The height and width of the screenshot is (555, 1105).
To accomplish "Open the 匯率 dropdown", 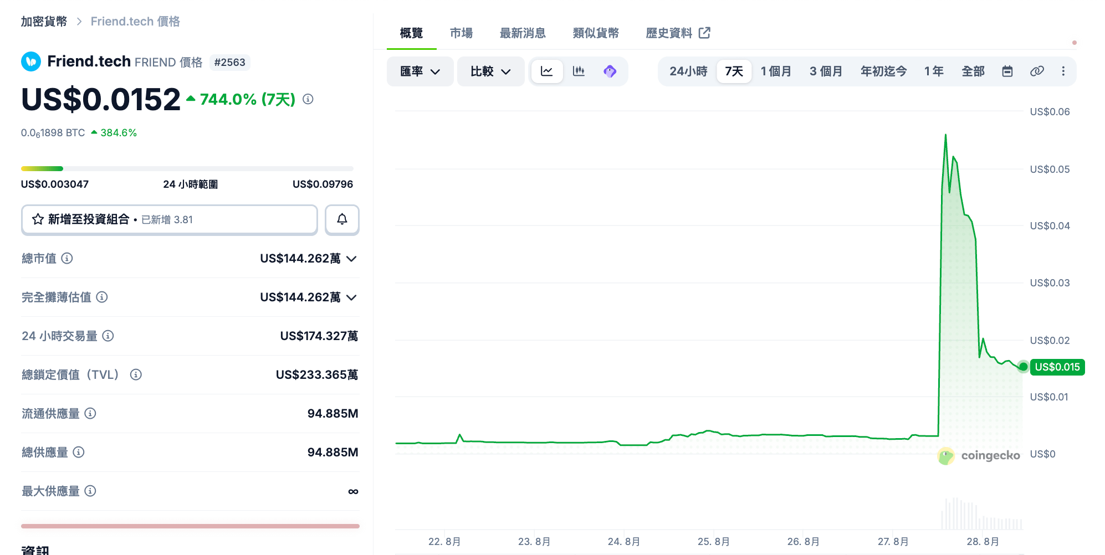I will pos(420,71).
